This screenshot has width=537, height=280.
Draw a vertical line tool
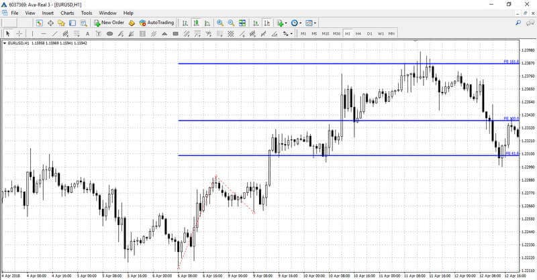click(x=32, y=33)
